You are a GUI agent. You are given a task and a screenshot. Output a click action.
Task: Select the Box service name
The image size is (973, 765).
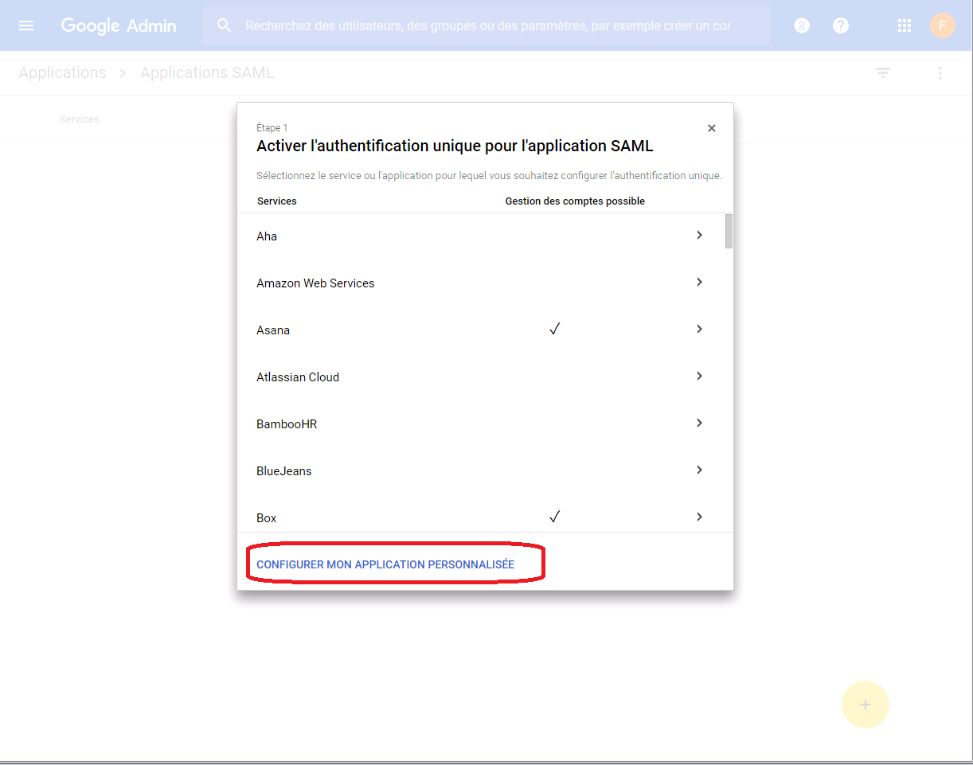click(x=267, y=518)
